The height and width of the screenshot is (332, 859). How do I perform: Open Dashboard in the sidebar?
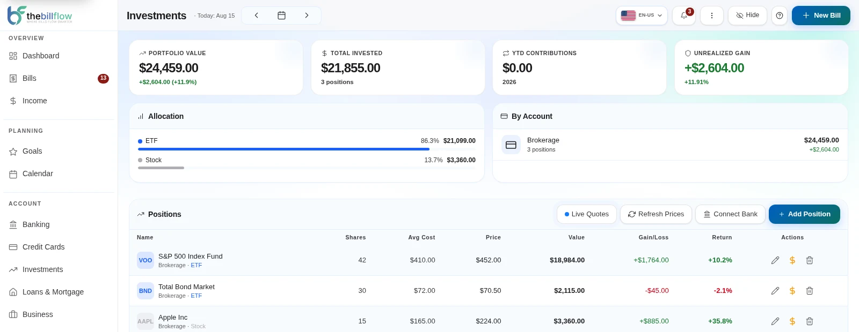(x=59, y=56)
